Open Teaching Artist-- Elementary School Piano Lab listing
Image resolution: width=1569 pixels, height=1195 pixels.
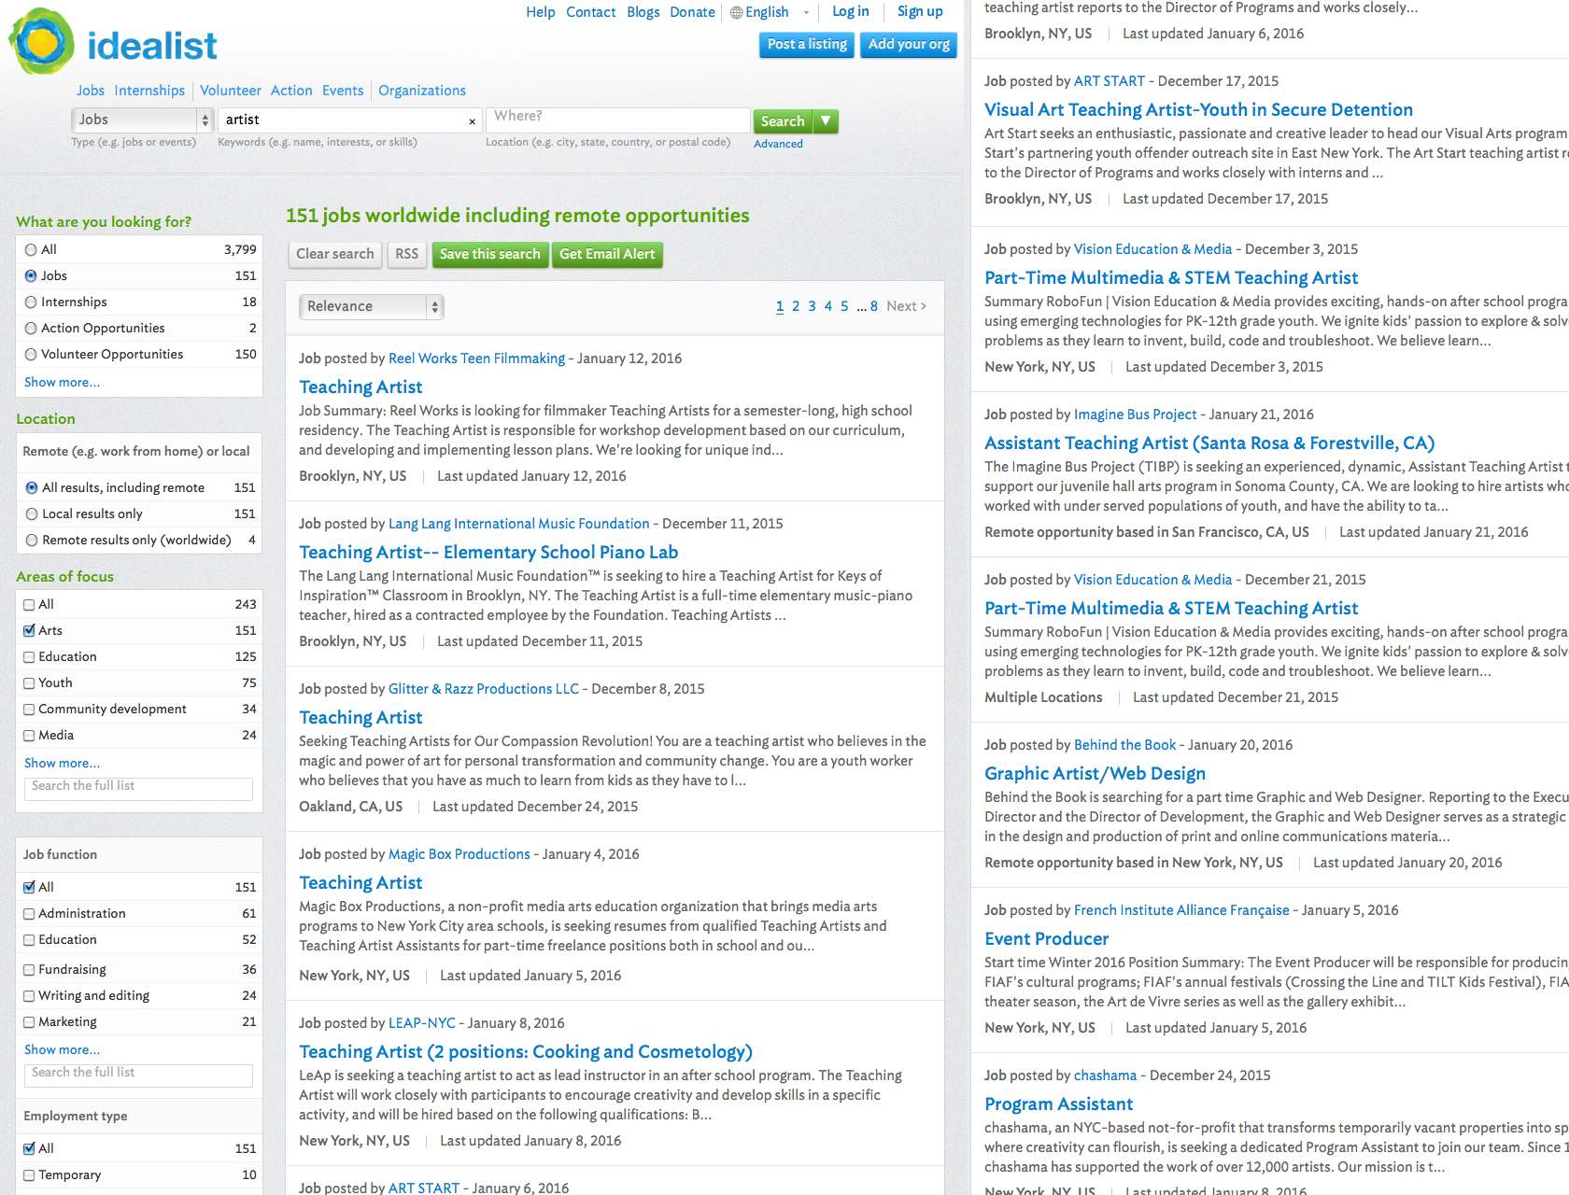[x=488, y=553]
